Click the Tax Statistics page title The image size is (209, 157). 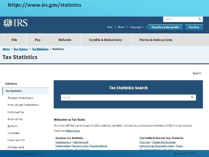coord(20,57)
